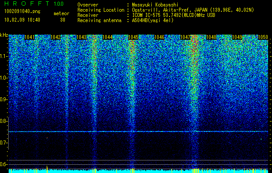Click the 1047 time marker
Screen dimensions: 272x173
[185, 37]
